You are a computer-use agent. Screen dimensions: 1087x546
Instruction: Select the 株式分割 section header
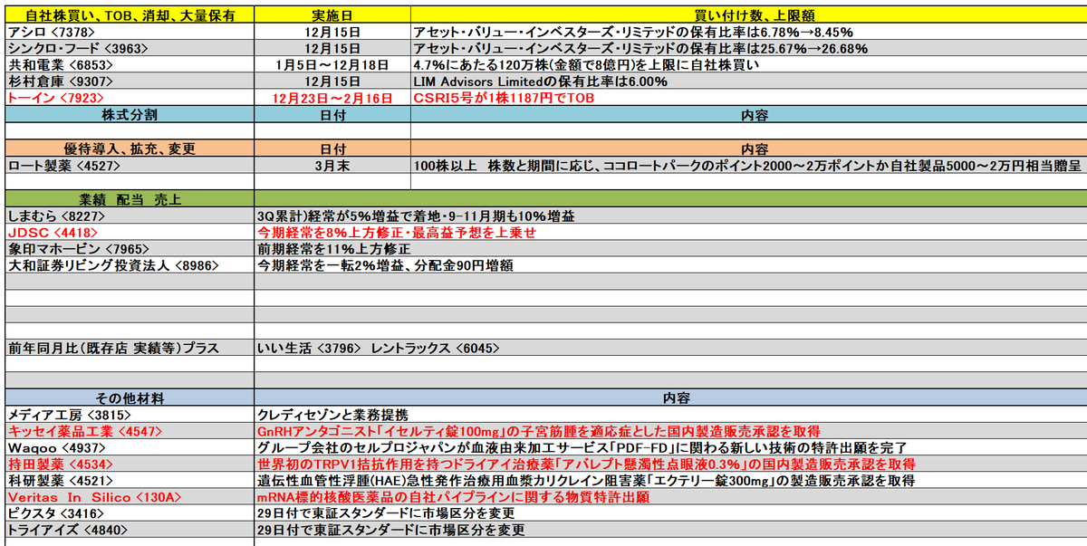coord(130,115)
